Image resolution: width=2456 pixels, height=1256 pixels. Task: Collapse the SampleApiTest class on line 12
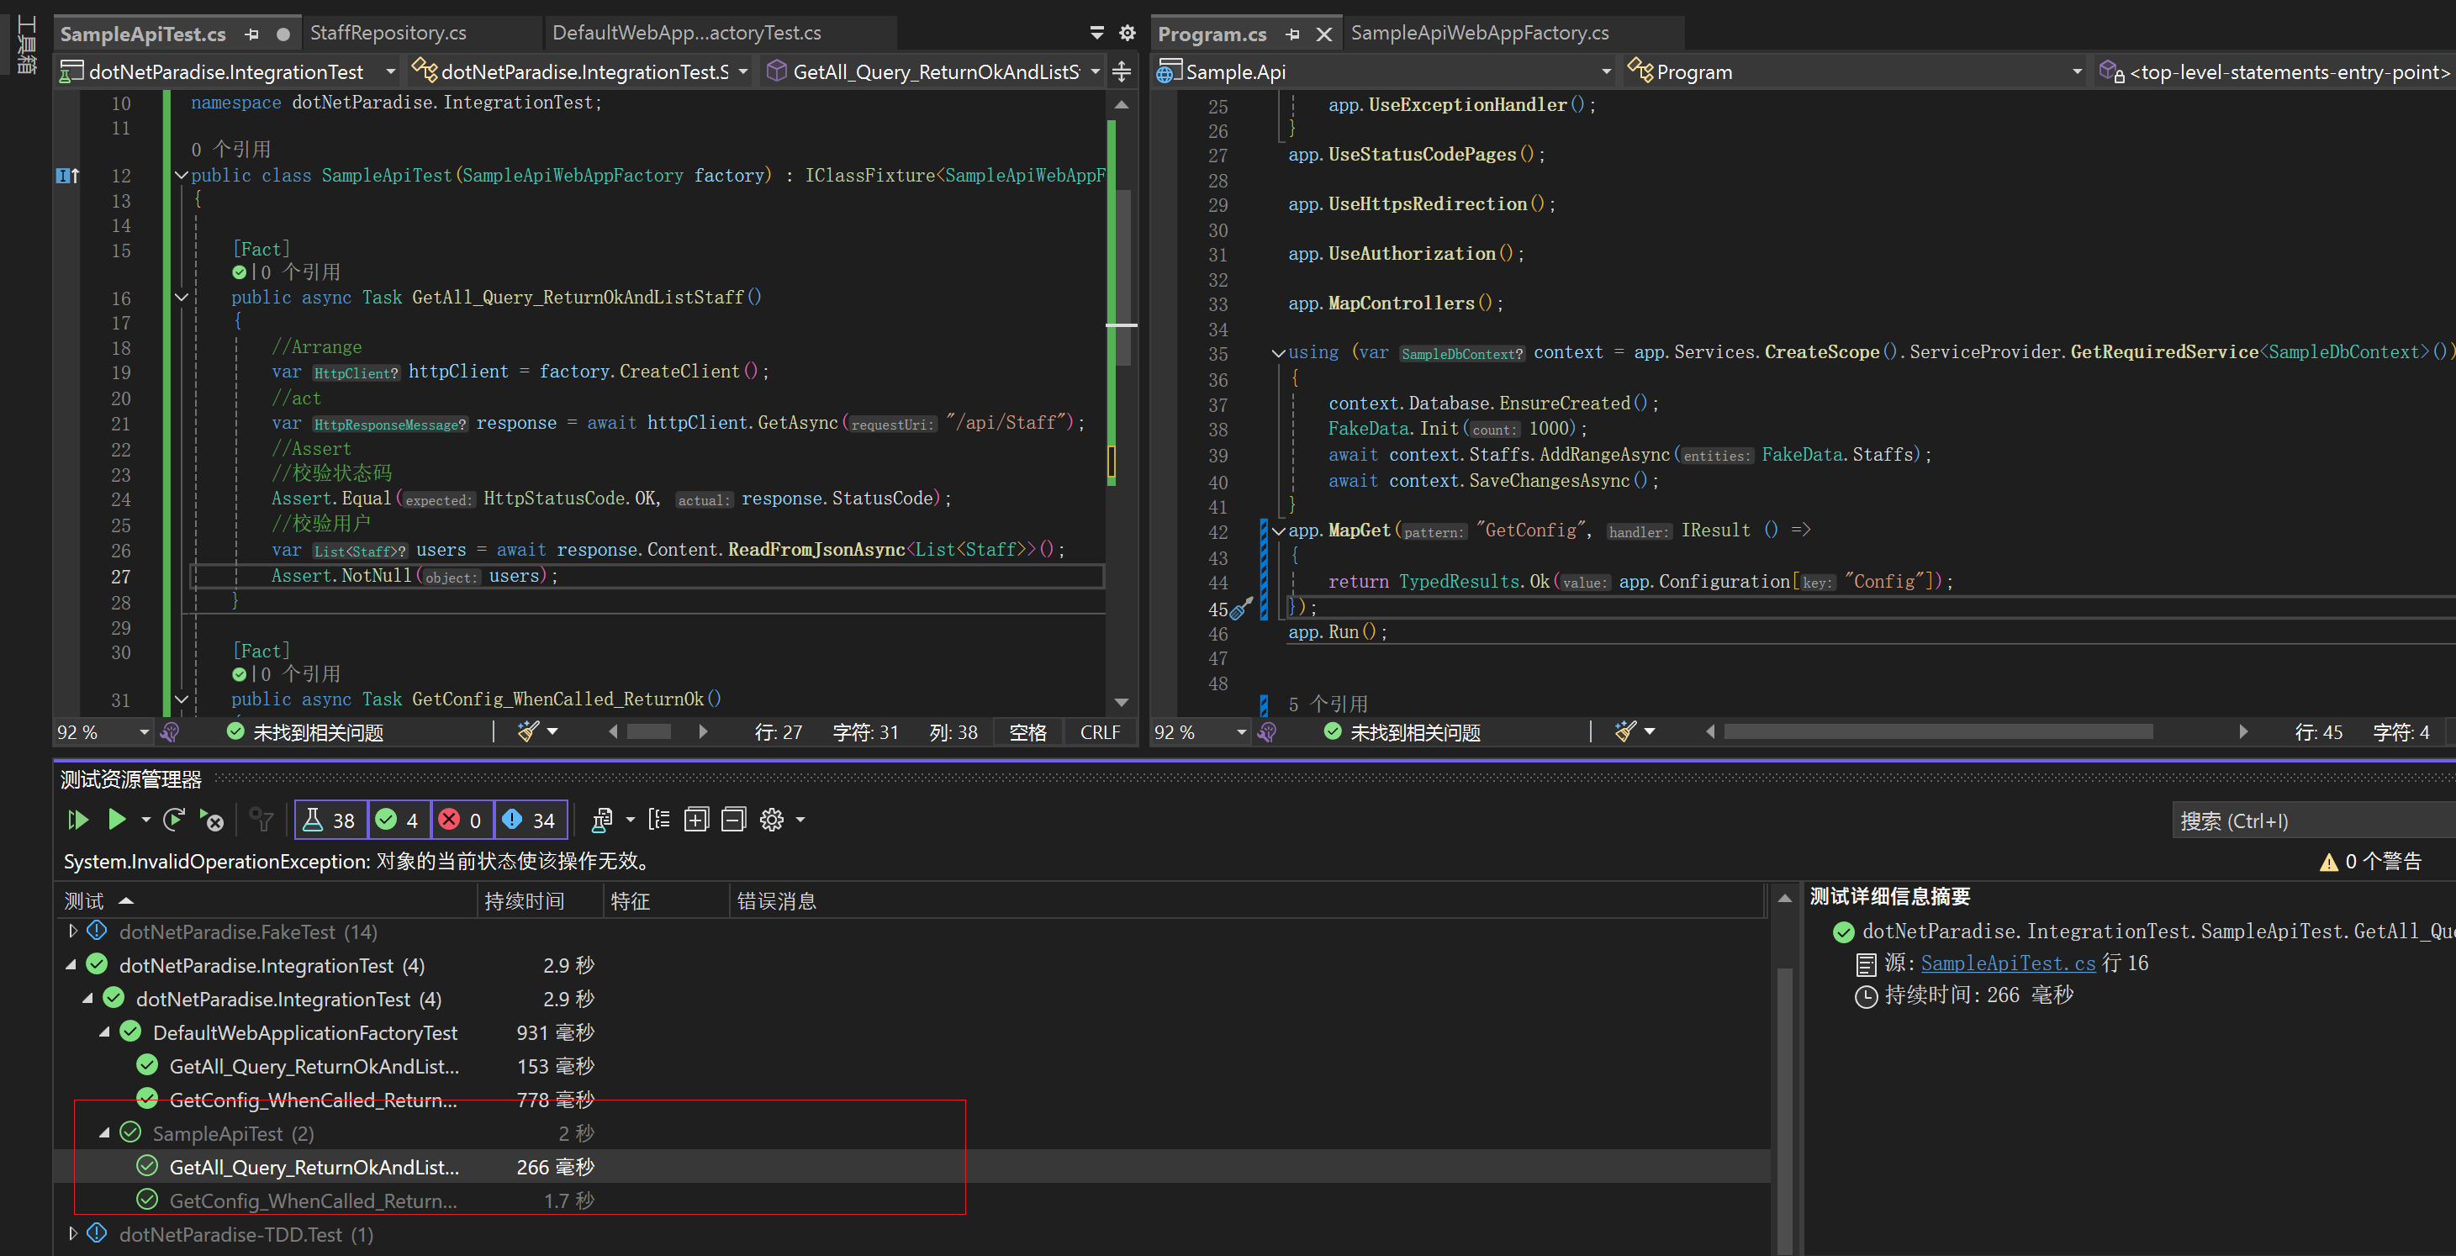[181, 174]
